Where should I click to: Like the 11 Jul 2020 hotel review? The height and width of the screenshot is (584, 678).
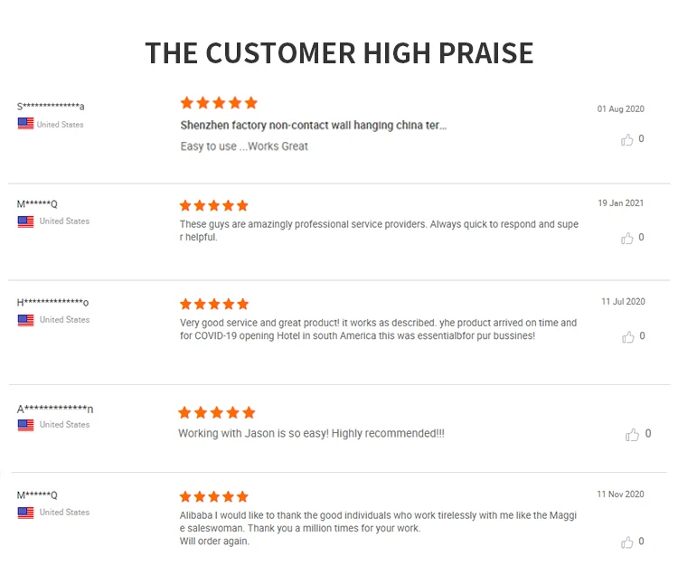[x=628, y=337]
